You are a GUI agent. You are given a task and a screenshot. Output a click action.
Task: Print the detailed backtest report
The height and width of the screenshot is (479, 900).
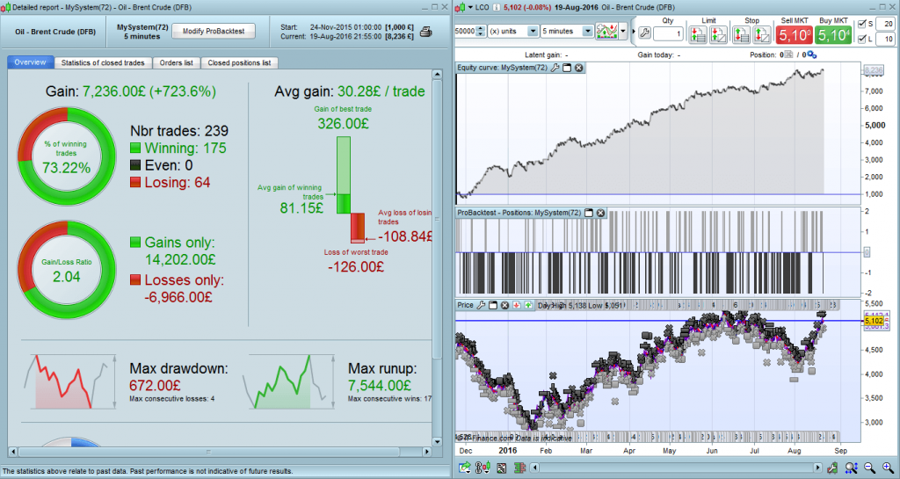pos(426,33)
